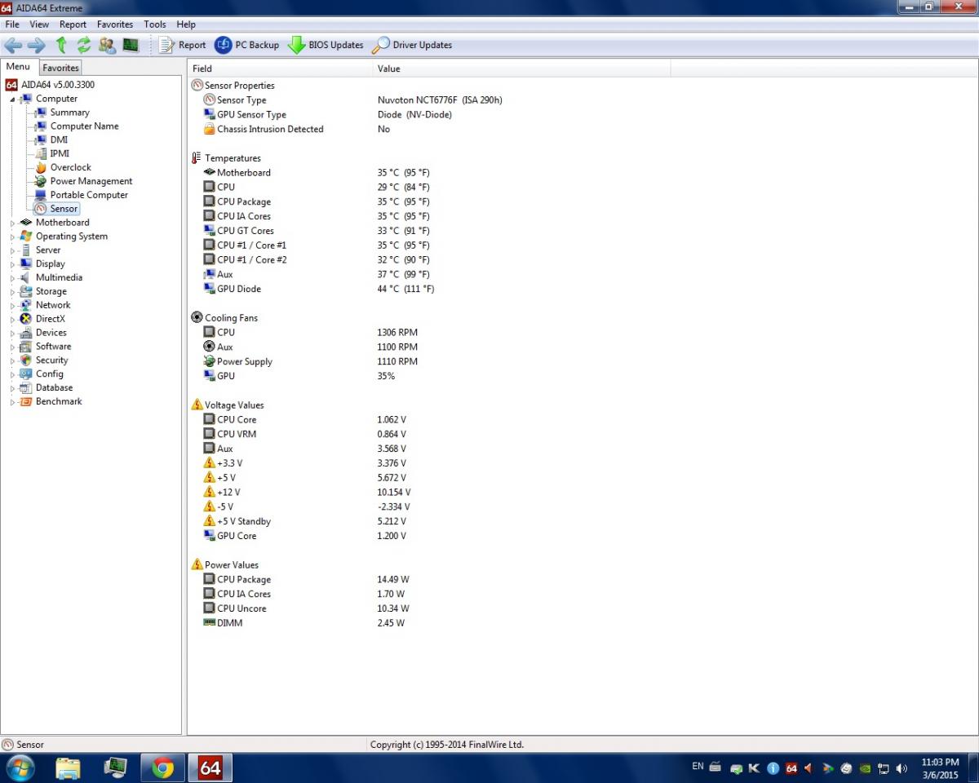Viewport: 979px width, 783px height.
Task: Launch PC Backup from the toolbar
Action: 246,46
